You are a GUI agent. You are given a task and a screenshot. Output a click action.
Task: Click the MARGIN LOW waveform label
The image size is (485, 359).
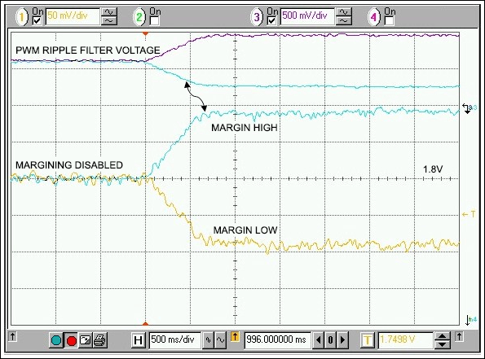(245, 230)
